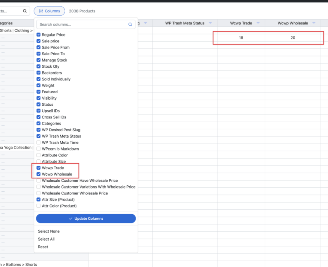
Task: Click Select None to clear all columns
Action: point(48,231)
